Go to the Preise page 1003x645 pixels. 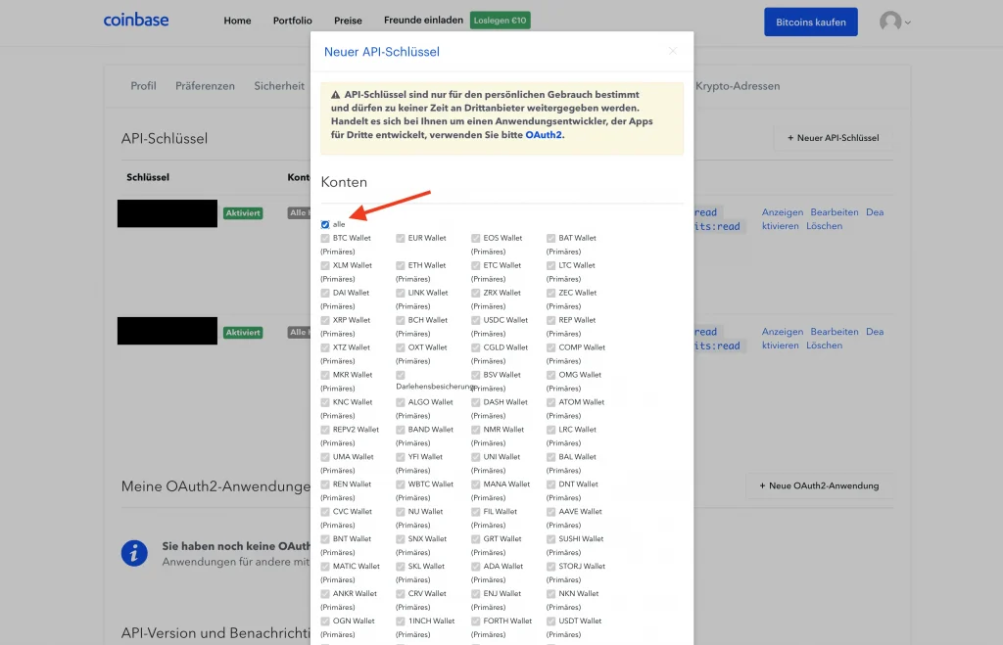pyautogui.click(x=348, y=21)
